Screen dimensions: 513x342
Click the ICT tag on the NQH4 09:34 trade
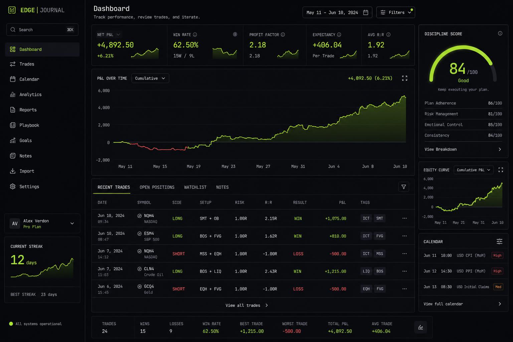point(366,218)
